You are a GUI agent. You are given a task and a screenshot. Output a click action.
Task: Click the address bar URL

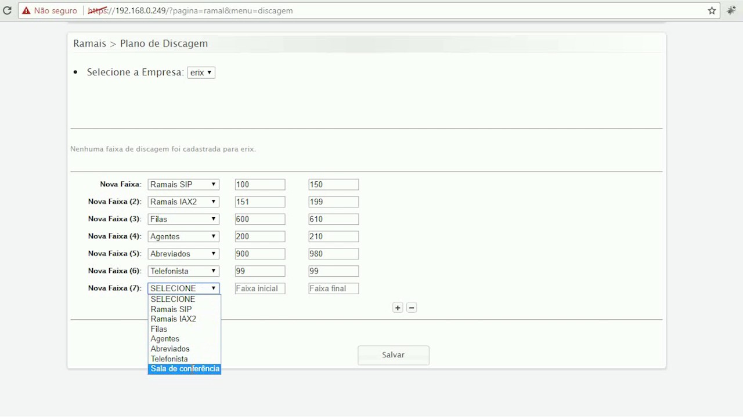point(190,10)
